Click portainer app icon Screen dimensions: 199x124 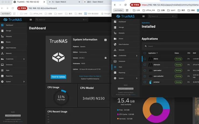point(150,82)
